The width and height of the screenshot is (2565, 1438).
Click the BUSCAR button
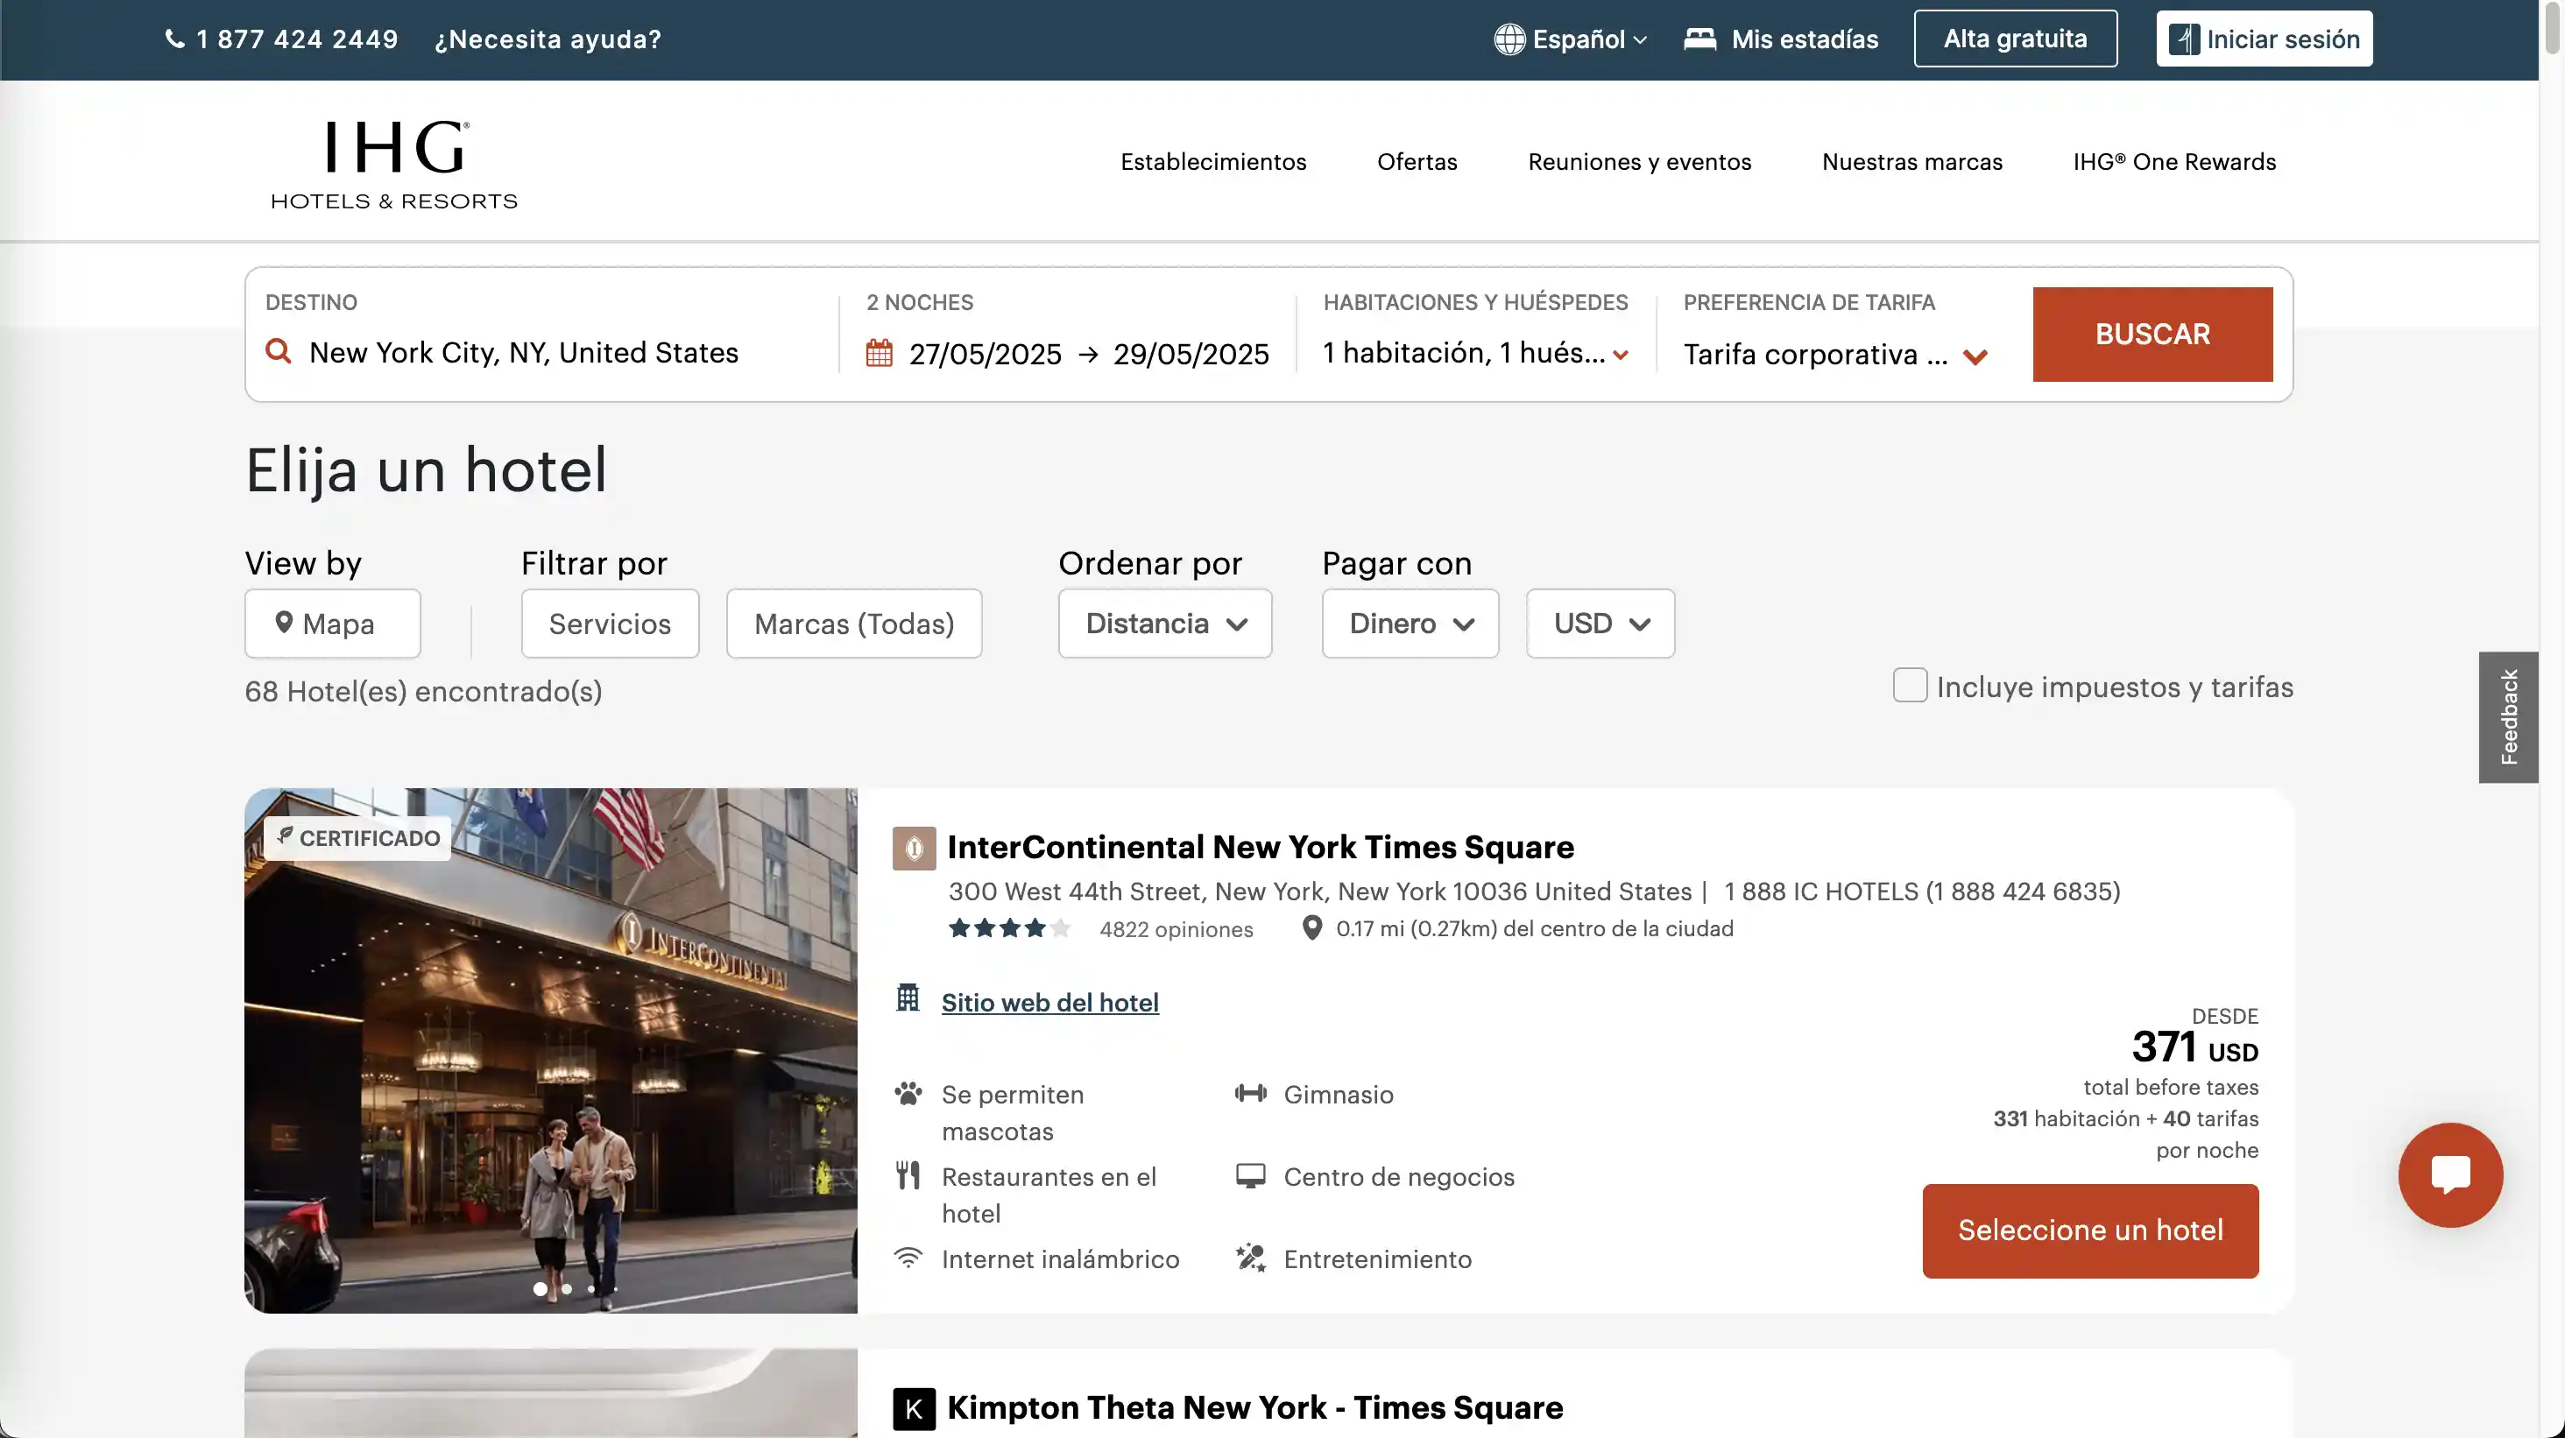(x=2152, y=335)
